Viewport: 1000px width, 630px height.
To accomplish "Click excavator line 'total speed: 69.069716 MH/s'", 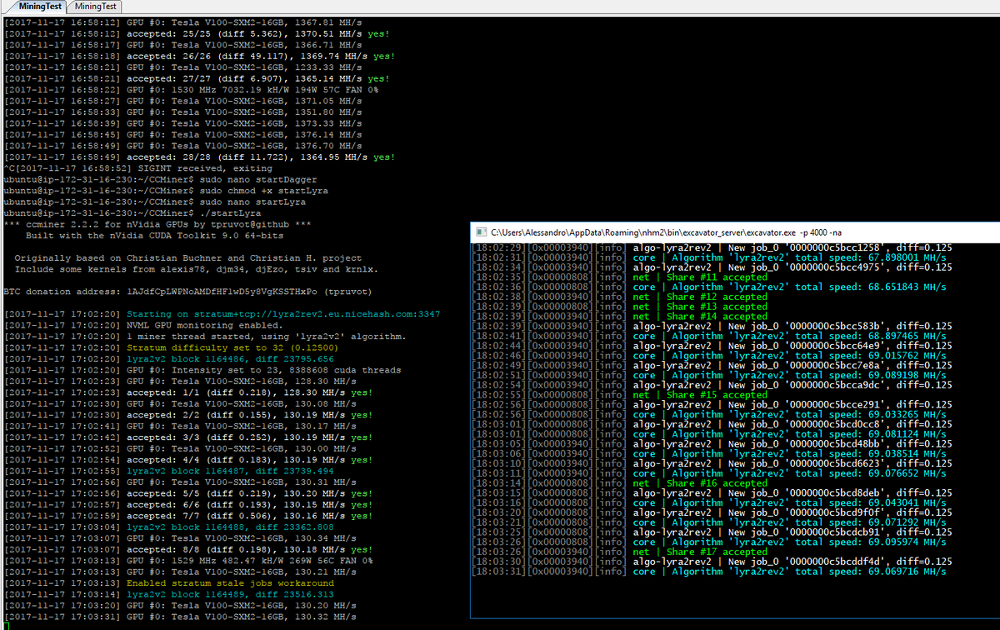I will [709, 572].
